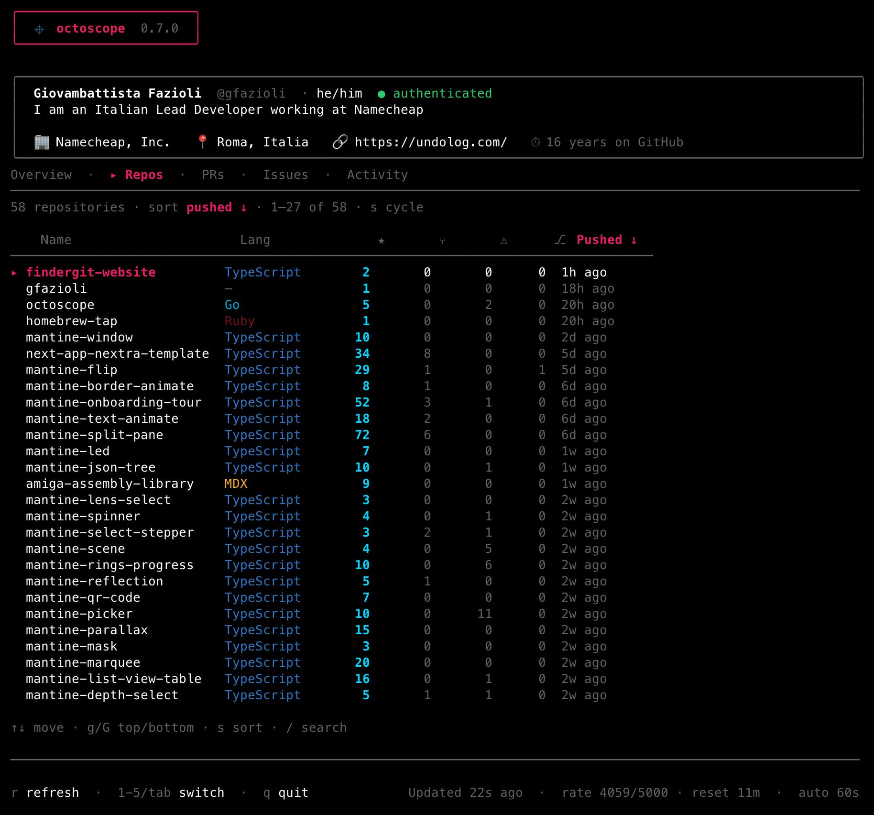Switch to the PRs tab

[213, 175]
